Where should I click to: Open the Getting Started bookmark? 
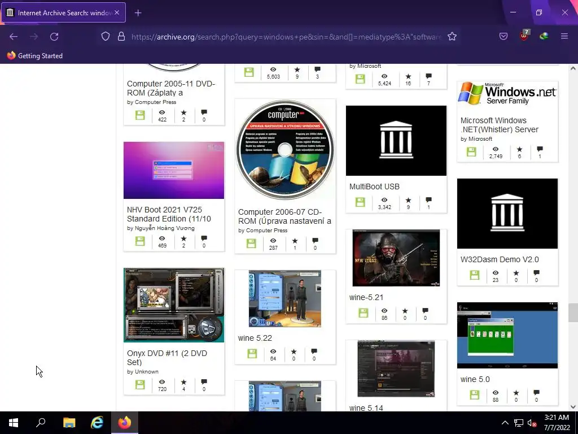tap(34, 56)
